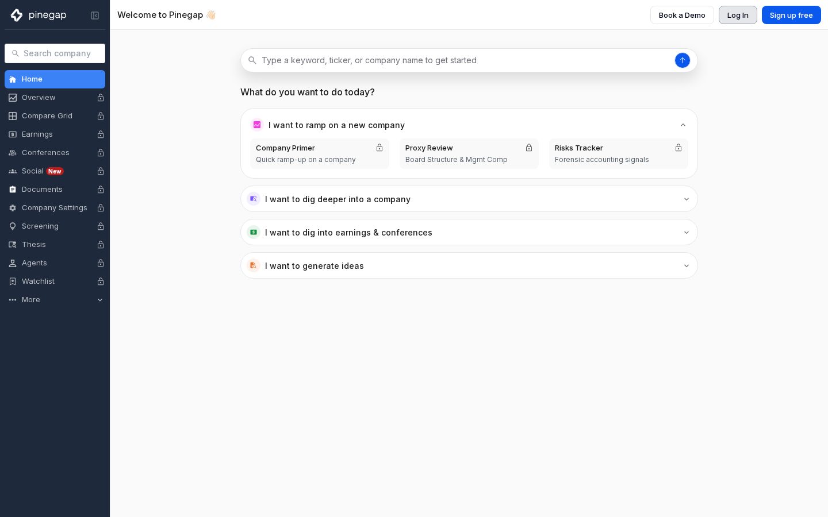The width and height of the screenshot is (828, 517).
Task: Open the Risks Tracker card
Action: tap(619, 153)
